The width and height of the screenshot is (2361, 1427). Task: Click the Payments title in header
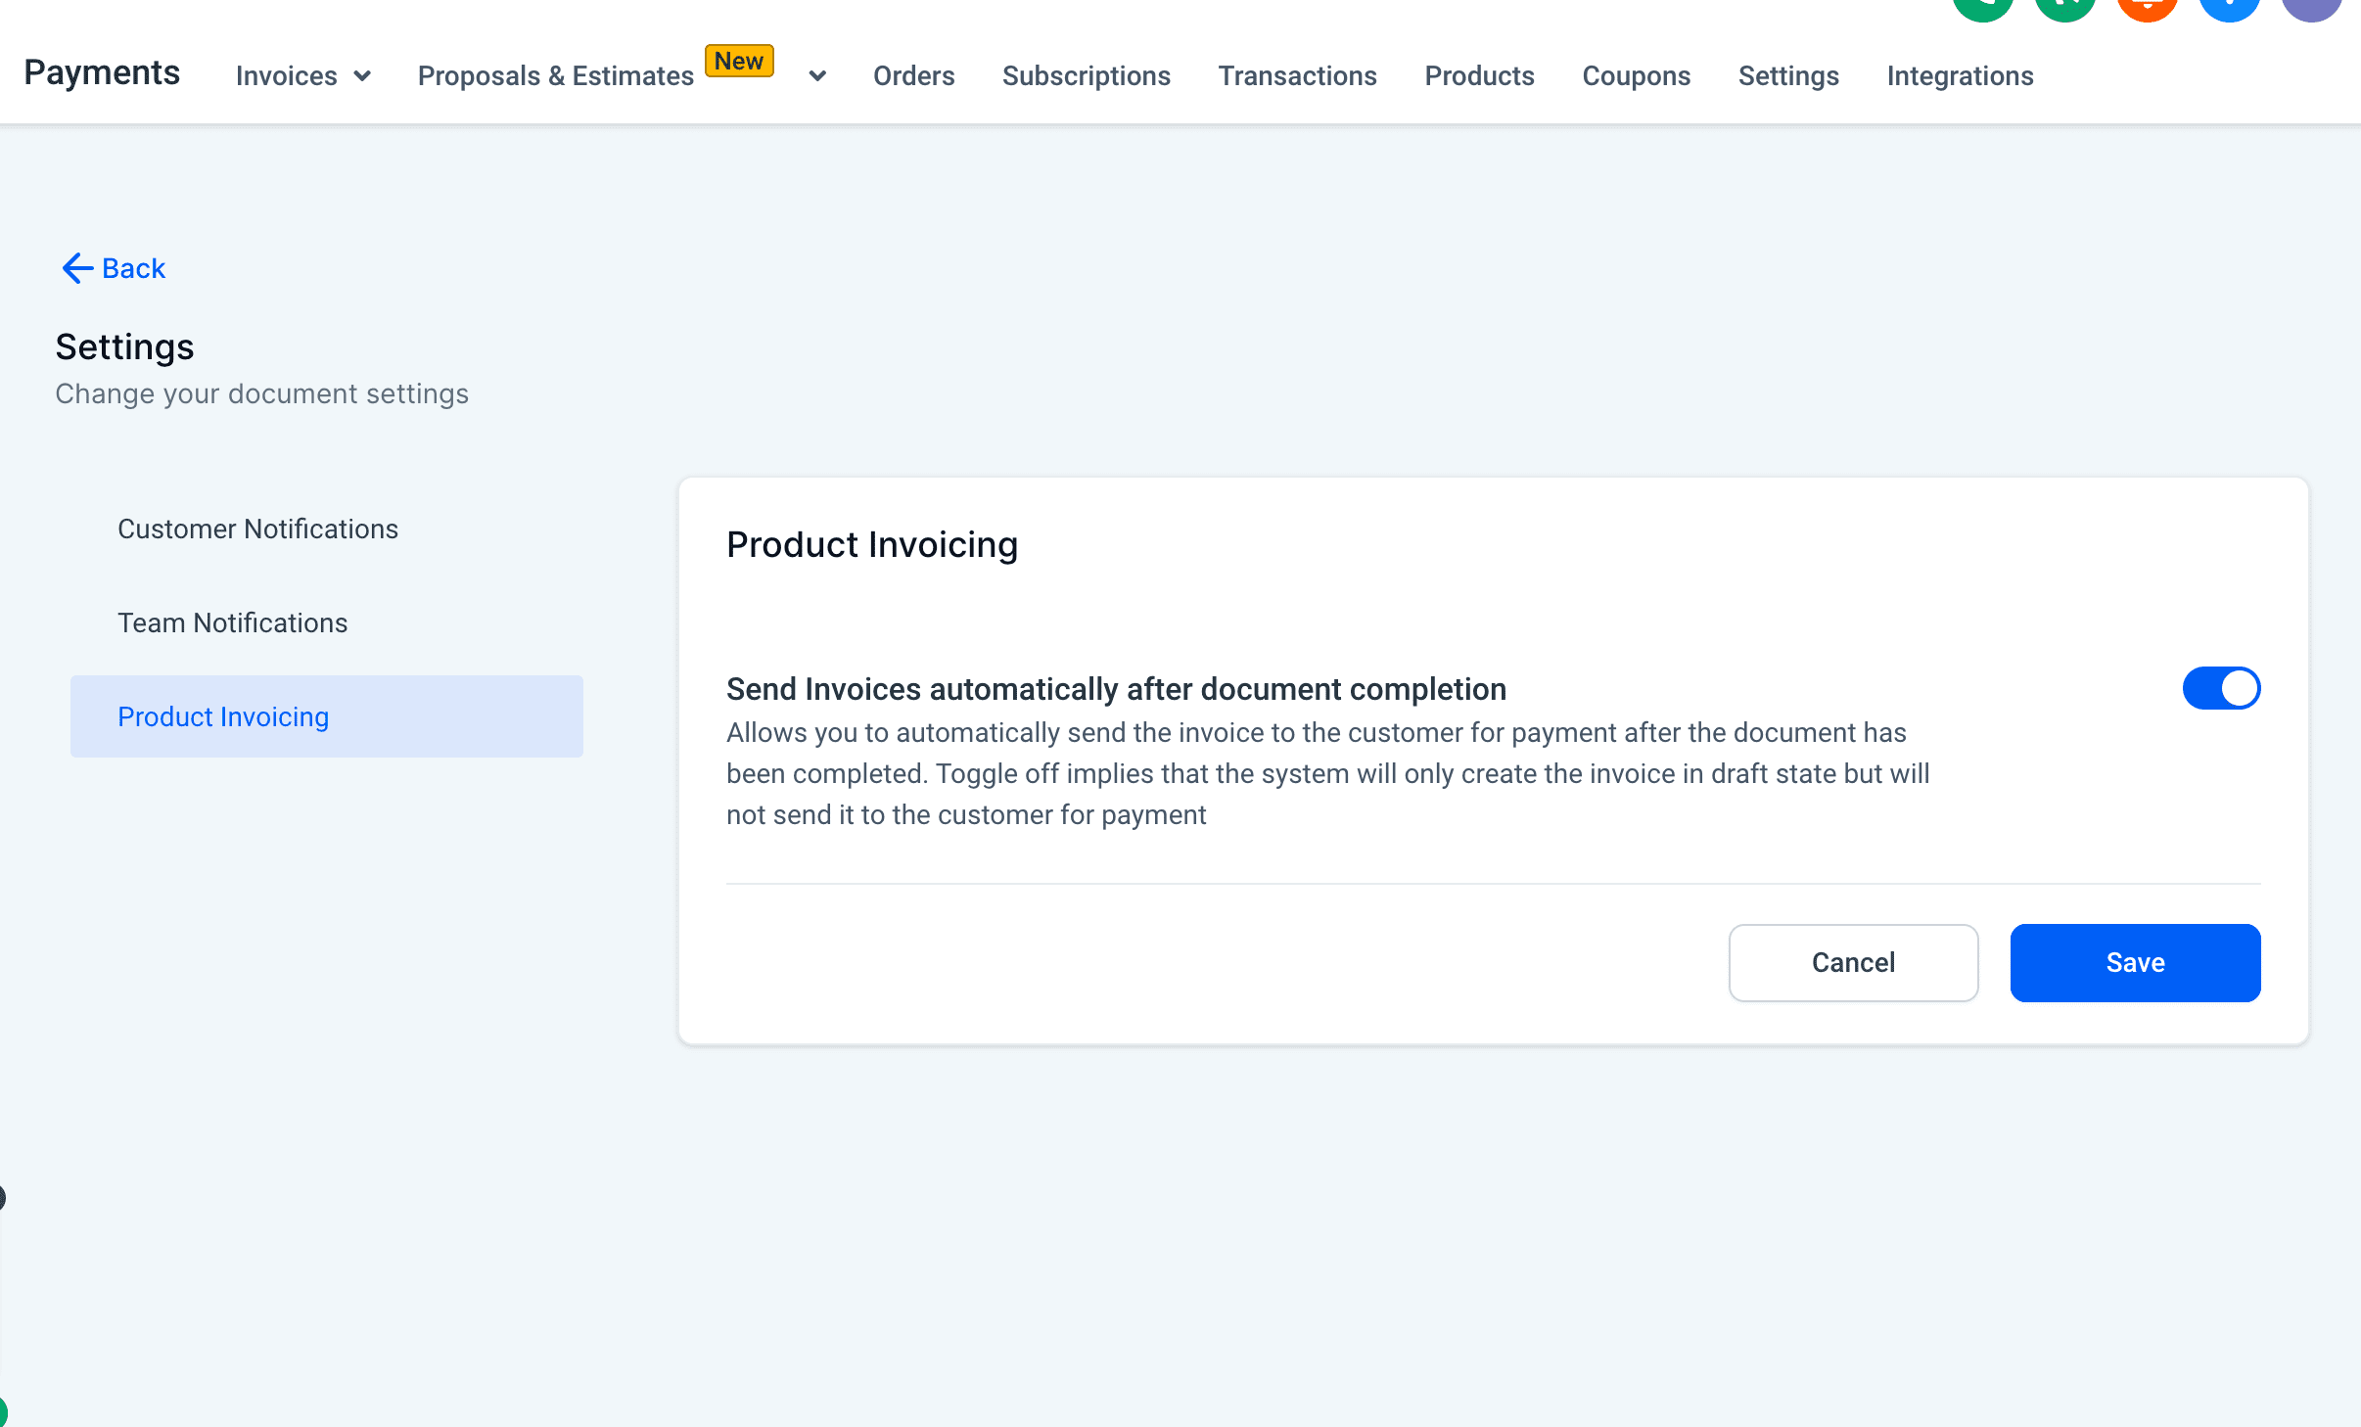[102, 72]
